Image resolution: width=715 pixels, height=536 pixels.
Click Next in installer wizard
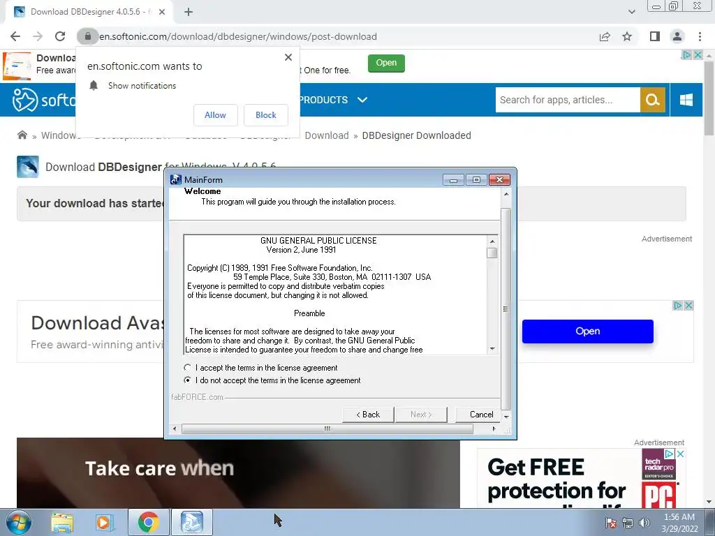click(x=421, y=415)
